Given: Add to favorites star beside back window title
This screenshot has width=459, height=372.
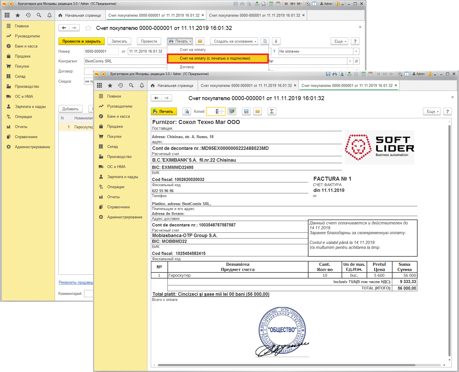Looking at the screenshot, I should [88, 28].
